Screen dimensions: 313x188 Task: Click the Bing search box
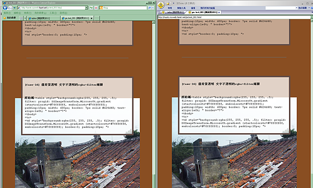click(x=123, y=8)
